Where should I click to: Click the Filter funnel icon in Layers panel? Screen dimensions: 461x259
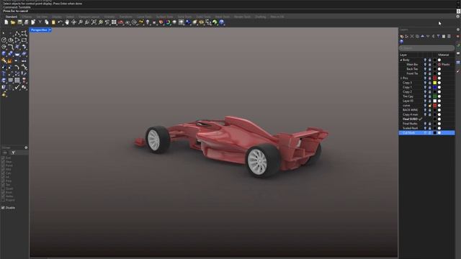[x=439, y=37]
